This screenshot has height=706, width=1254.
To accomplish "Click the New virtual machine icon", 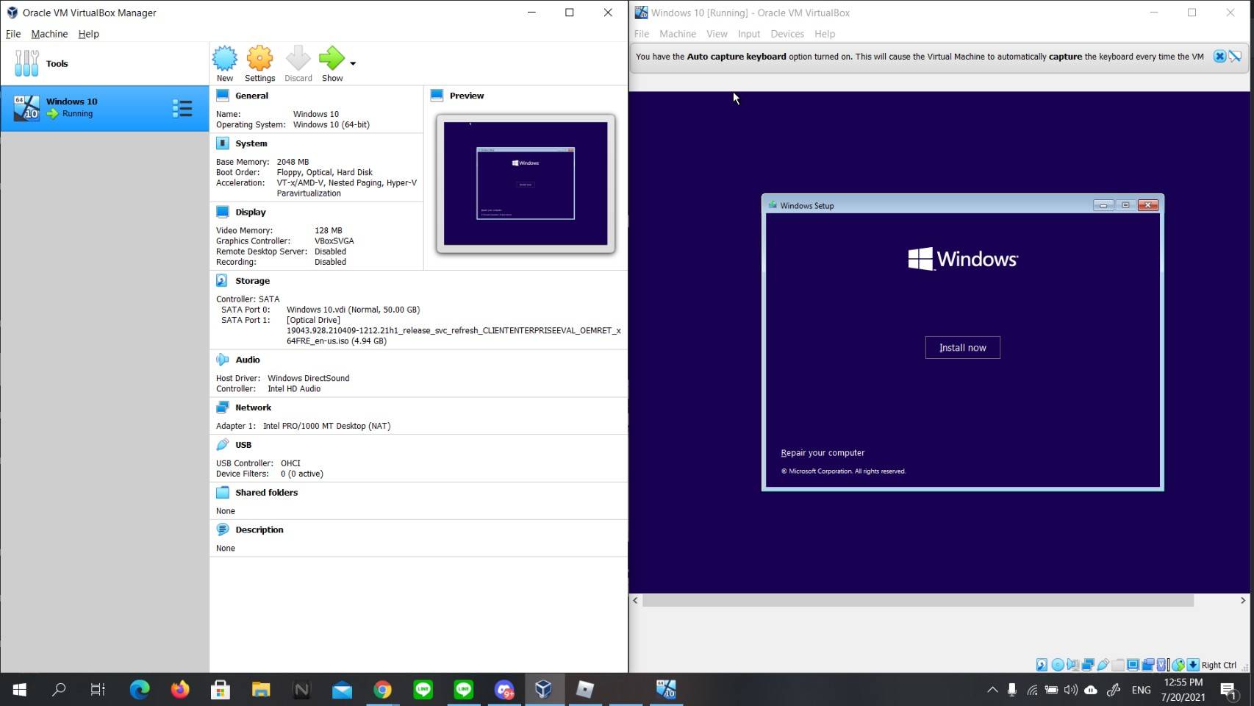I will tap(225, 59).
